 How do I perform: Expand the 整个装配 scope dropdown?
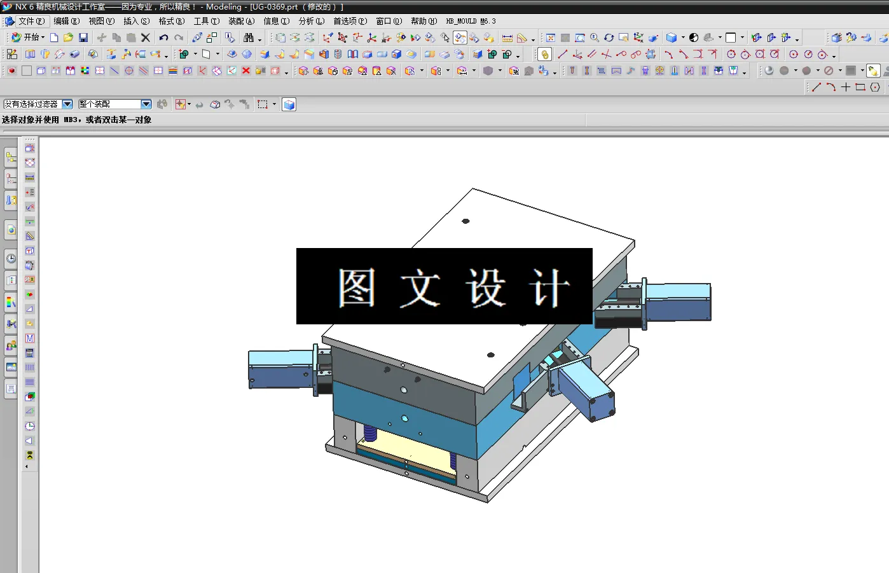[145, 104]
